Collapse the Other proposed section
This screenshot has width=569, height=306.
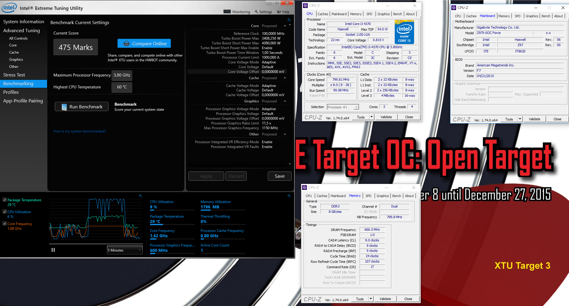point(285,134)
